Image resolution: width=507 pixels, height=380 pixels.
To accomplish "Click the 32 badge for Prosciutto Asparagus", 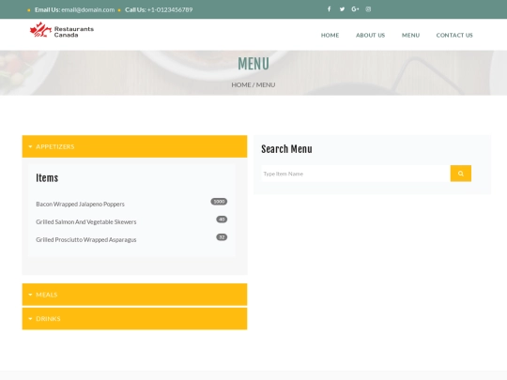I will 222,237.
